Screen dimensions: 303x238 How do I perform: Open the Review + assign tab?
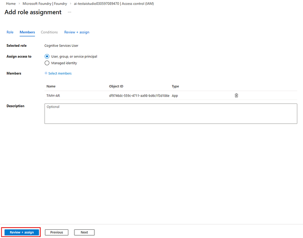click(77, 32)
